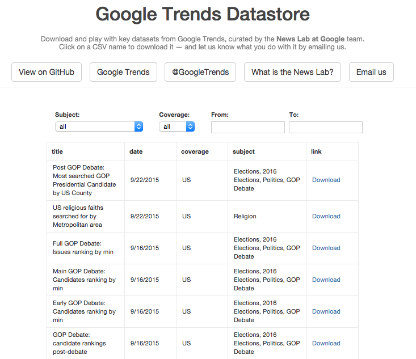
Task: Download Post GOP Debate most searched candidate dataset
Action: pos(326,180)
